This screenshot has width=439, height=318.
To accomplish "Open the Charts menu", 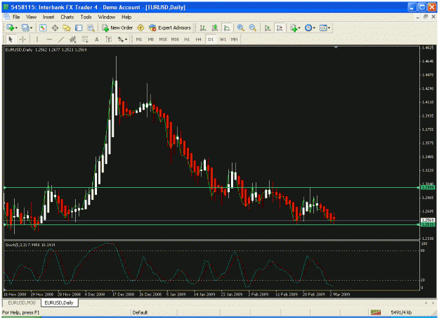I will click(67, 17).
